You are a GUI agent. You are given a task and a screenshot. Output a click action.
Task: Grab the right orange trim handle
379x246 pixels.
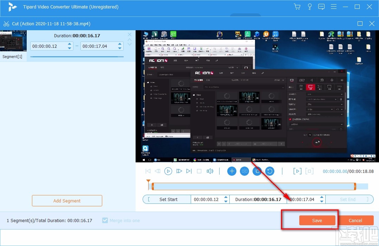[x=355, y=186]
